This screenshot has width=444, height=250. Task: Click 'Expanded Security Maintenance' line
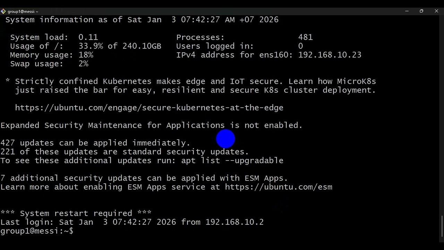pos(152,125)
